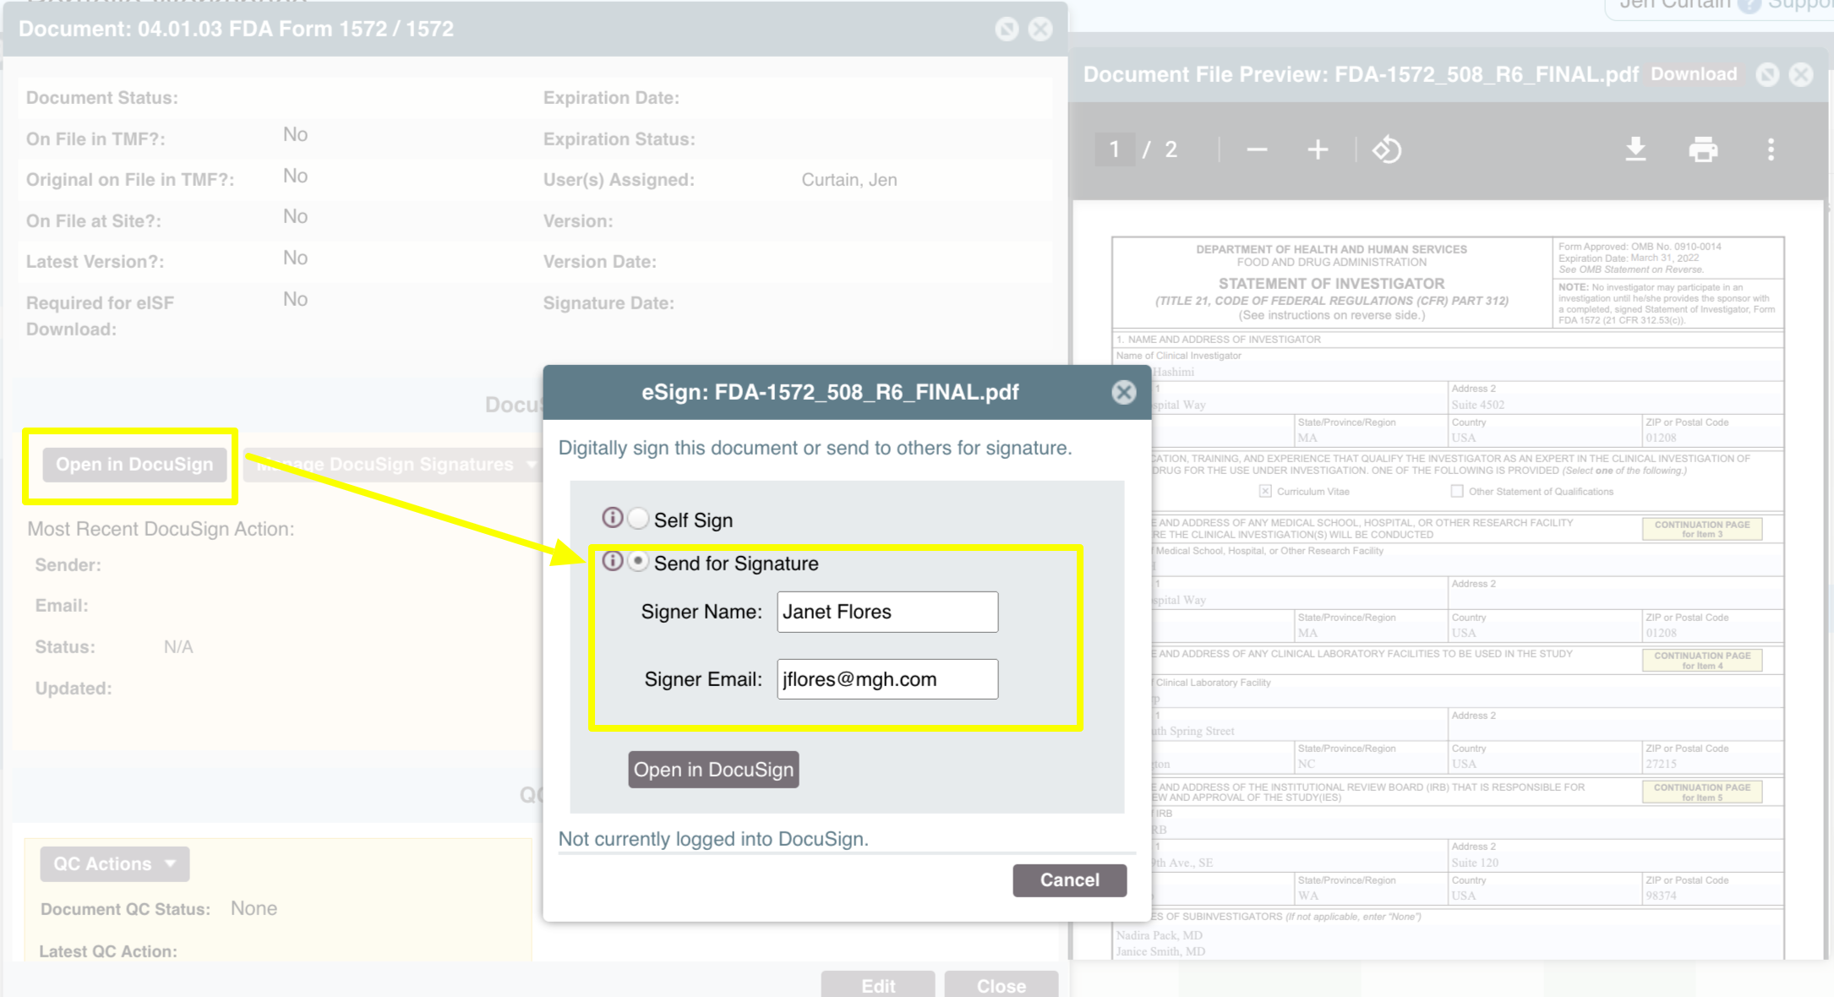The height and width of the screenshot is (997, 1834).
Task: Click info icon next to Send for Signature
Action: [612, 561]
